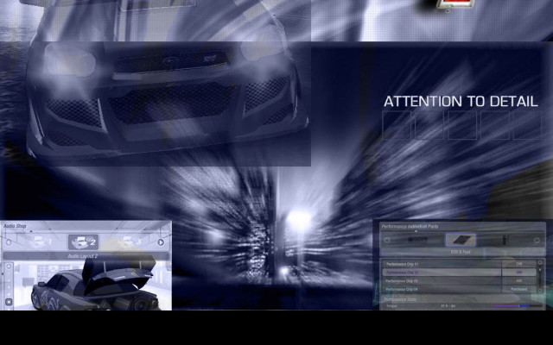
Task: Click the square button at bottom of Audio Shop strip
Action: (x=9, y=302)
